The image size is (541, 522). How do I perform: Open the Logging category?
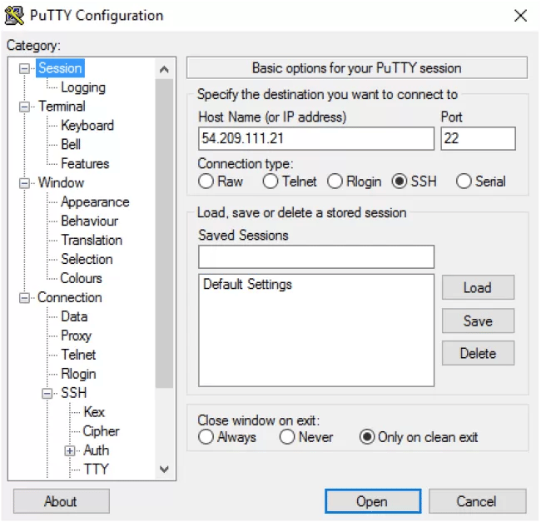point(83,87)
